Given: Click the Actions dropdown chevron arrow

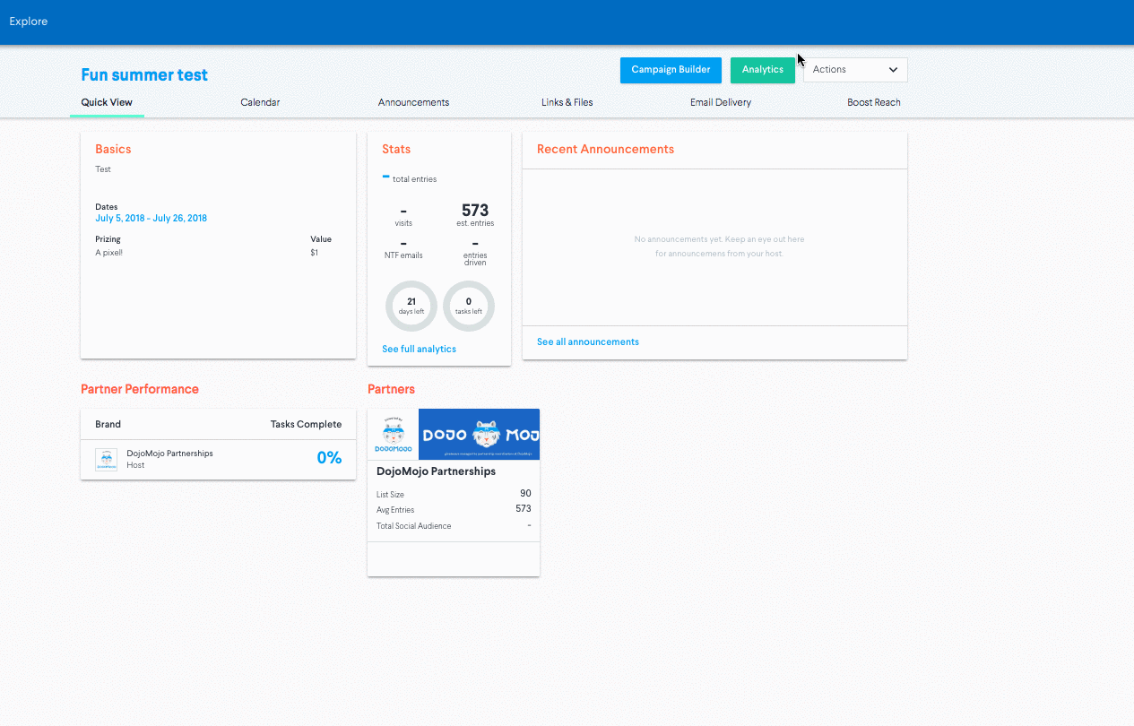Looking at the screenshot, I should pos(893,70).
